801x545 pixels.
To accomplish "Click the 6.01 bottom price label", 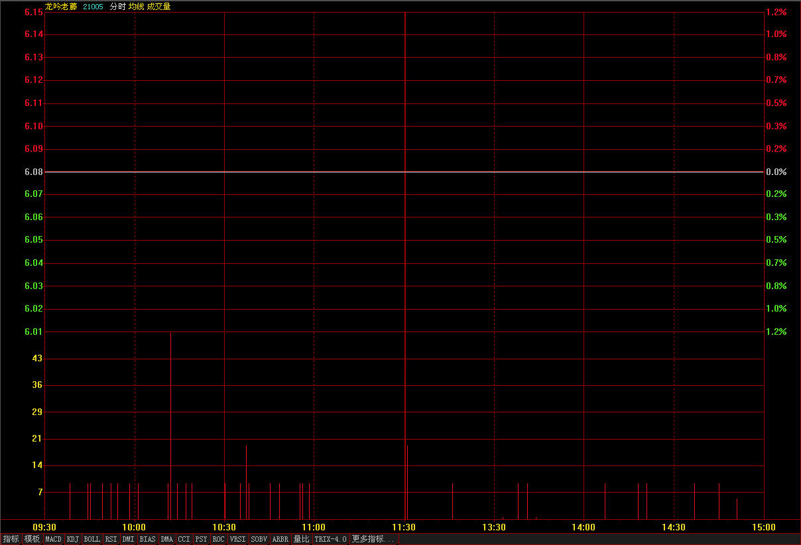I will pos(34,332).
